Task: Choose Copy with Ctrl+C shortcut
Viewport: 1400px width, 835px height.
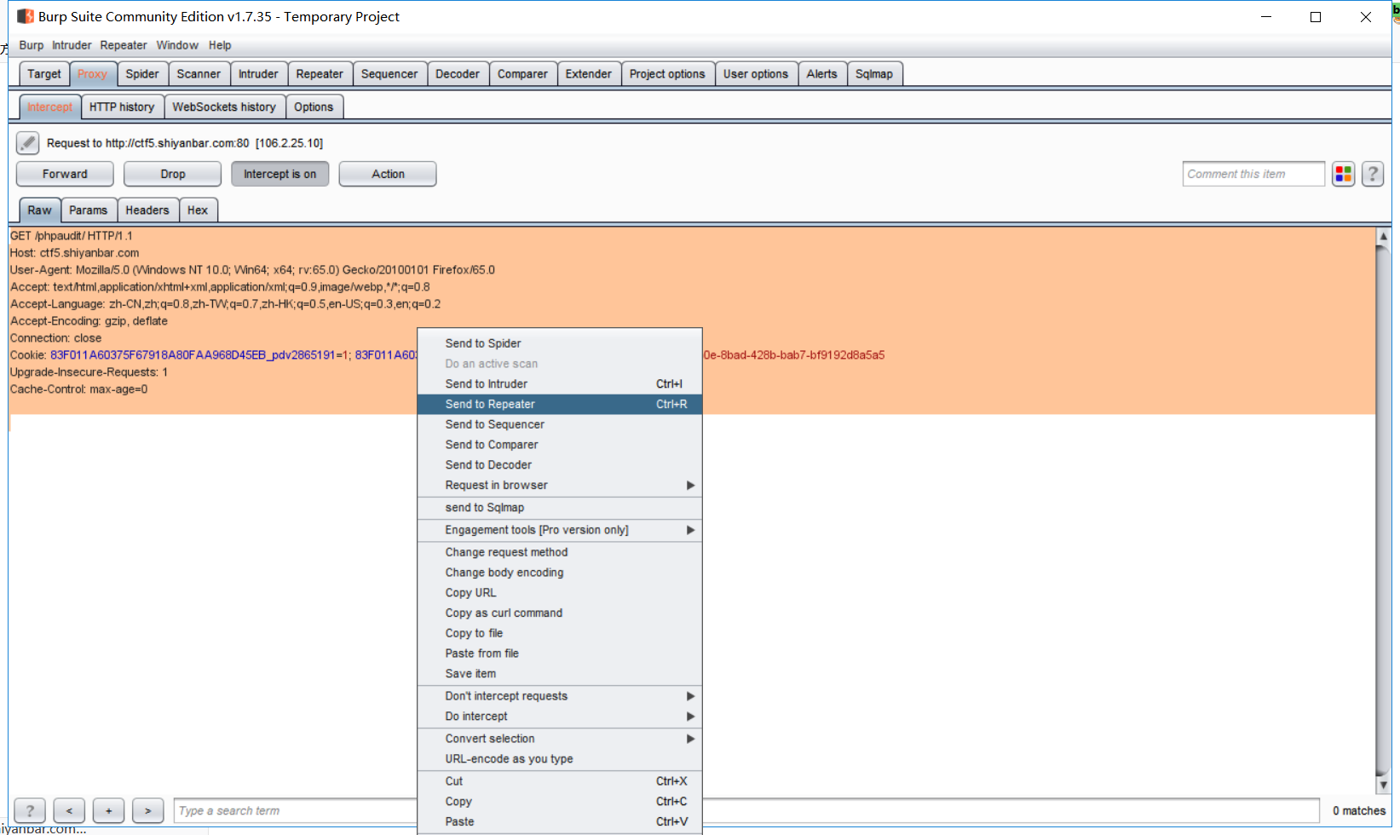Action: (560, 802)
